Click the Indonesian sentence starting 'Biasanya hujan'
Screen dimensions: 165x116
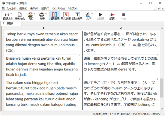[42, 67]
